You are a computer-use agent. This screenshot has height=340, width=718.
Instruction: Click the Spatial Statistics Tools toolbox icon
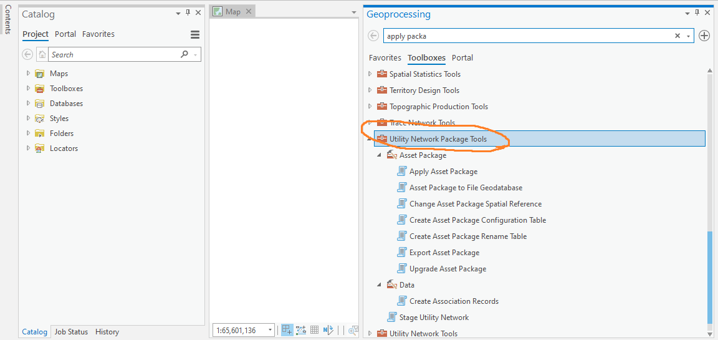coord(382,74)
